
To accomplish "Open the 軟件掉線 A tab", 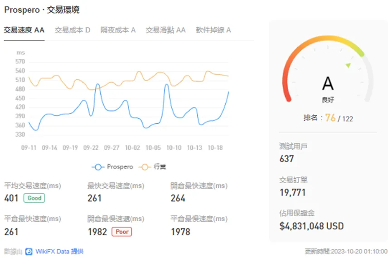I will pos(213,30).
